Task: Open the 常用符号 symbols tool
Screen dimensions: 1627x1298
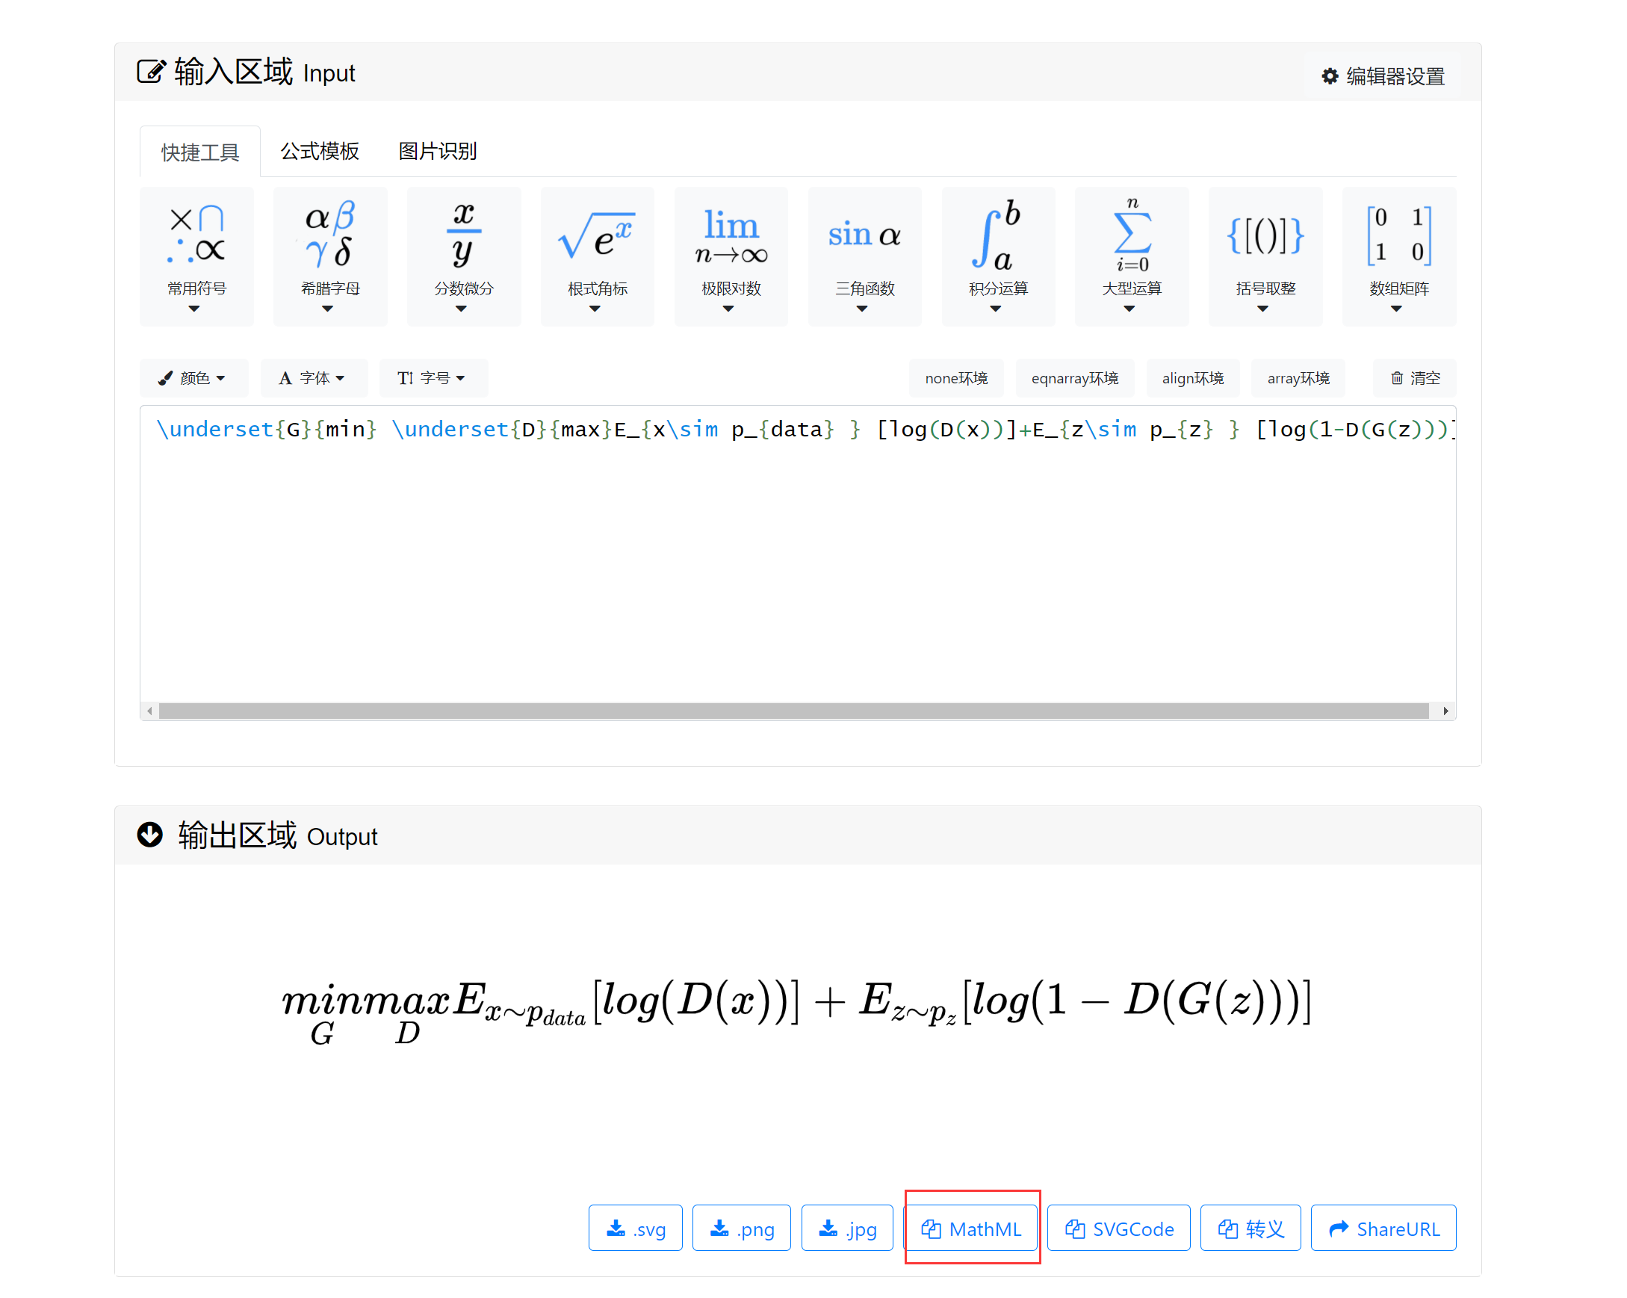Action: point(196,257)
